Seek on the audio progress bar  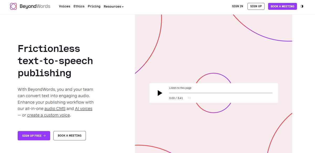pyautogui.click(x=220, y=93)
